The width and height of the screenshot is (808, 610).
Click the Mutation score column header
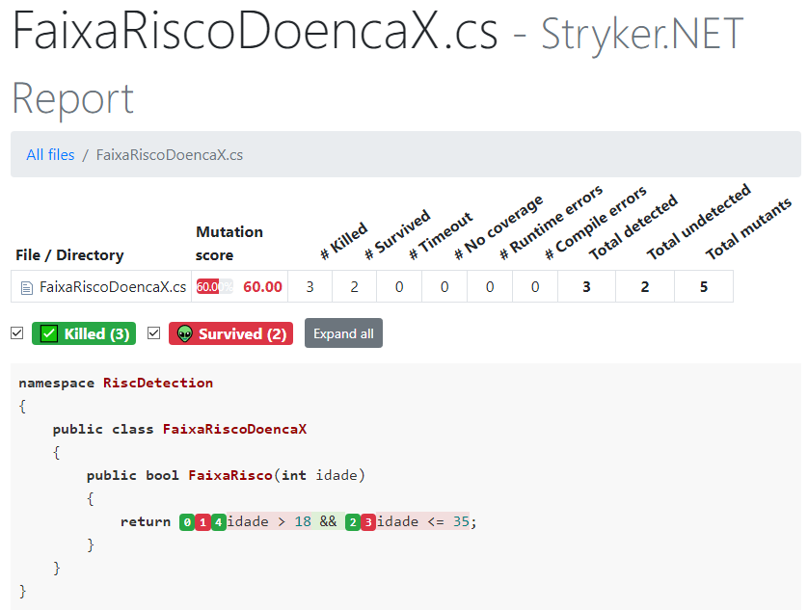click(x=229, y=243)
